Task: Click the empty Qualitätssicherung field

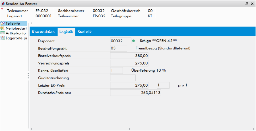Action: tap(123, 78)
